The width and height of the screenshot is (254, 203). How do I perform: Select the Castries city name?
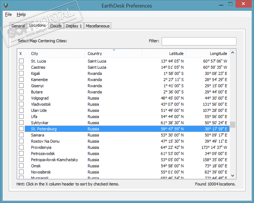(38, 67)
